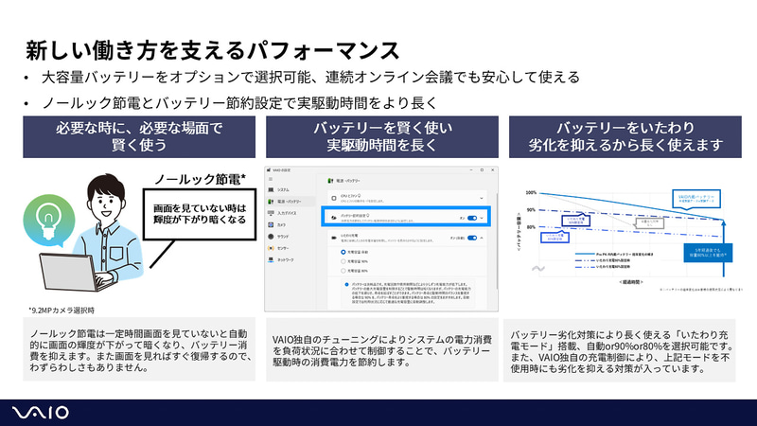The image size is (757, 426).
Task: Click the green lightbulb illustration
Action: [x=49, y=221]
